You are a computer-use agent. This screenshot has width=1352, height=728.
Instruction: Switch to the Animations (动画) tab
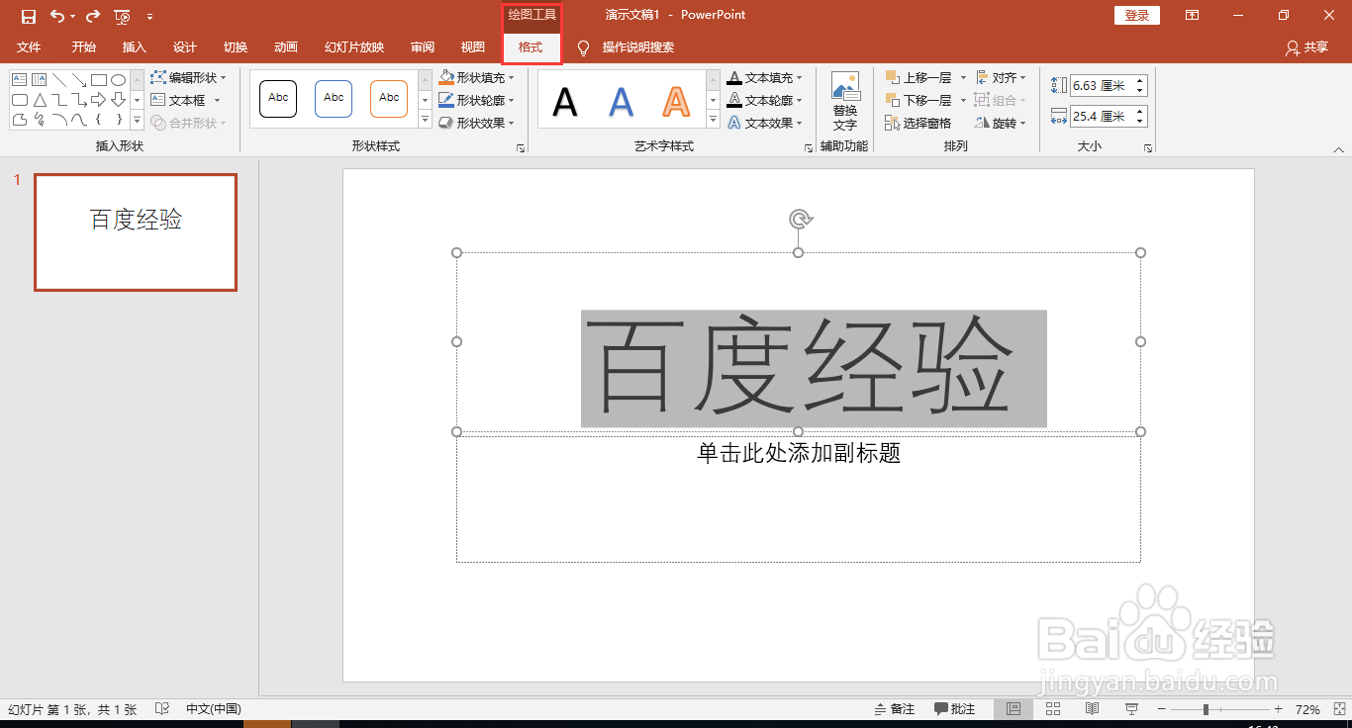tap(286, 47)
